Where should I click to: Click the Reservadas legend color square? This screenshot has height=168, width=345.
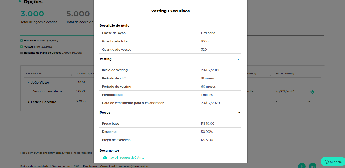tap(22, 41)
